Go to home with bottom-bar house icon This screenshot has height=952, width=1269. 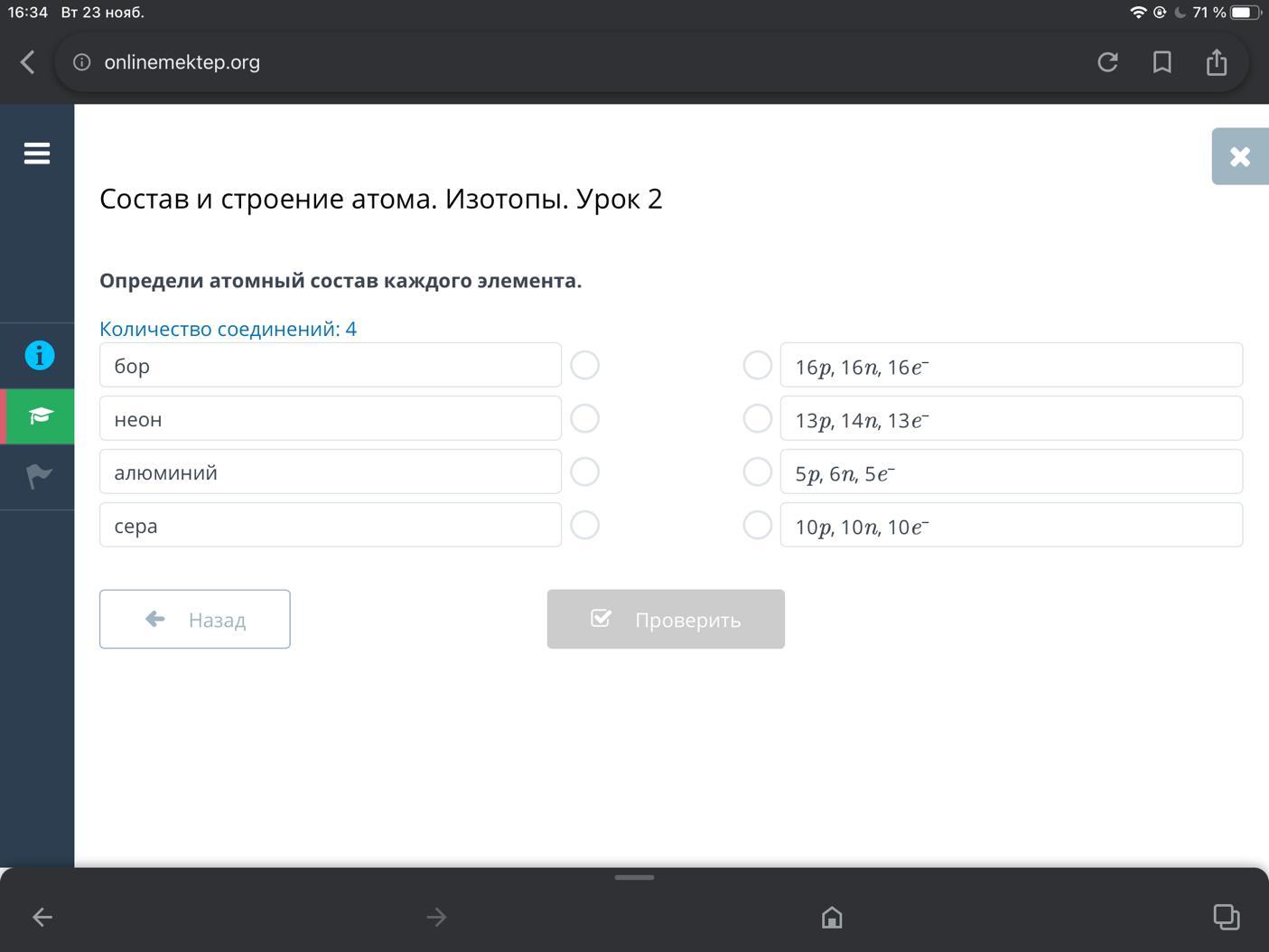point(832,917)
